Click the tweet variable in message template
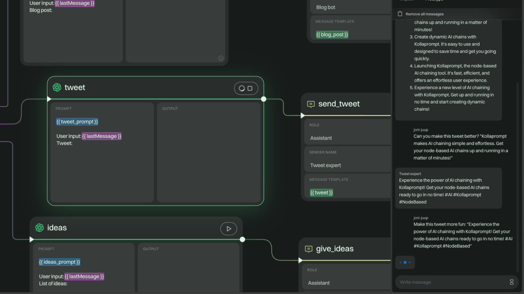This screenshot has height=294, width=524. [x=321, y=193]
